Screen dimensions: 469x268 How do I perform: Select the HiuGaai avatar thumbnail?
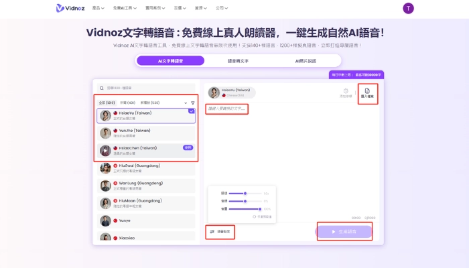point(105,168)
